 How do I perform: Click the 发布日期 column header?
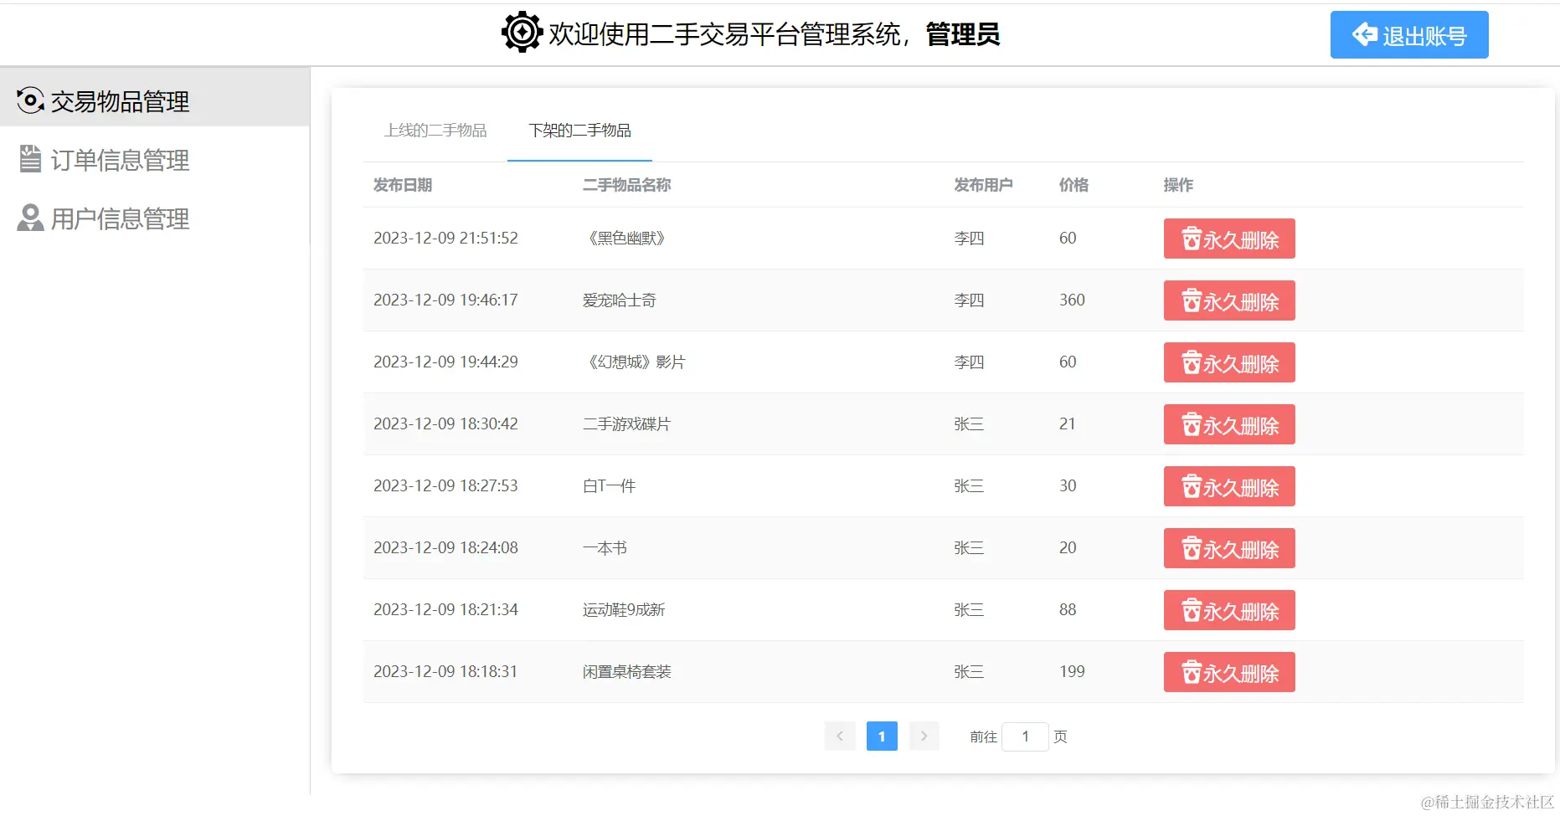tap(403, 185)
